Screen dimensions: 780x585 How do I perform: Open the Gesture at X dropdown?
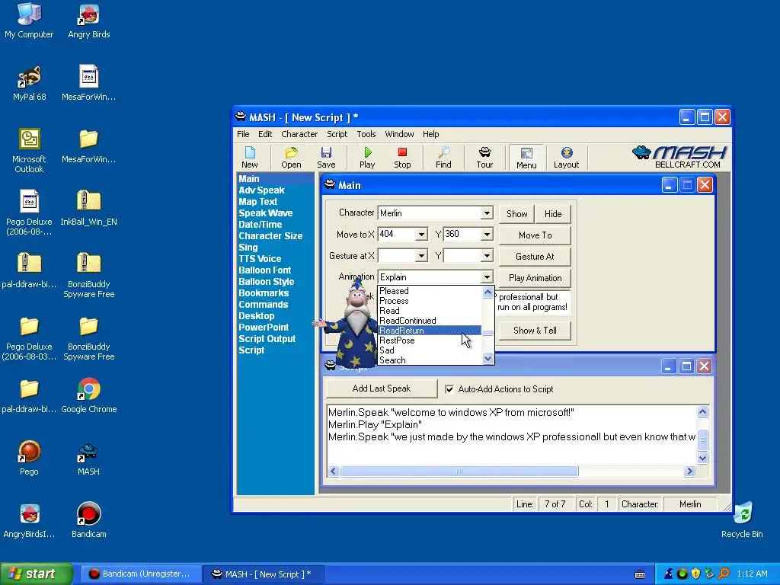(x=421, y=256)
